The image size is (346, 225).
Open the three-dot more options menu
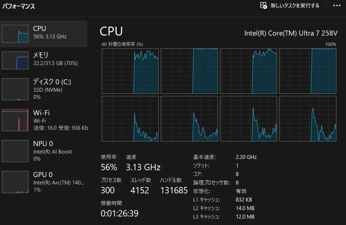click(337, 6)
